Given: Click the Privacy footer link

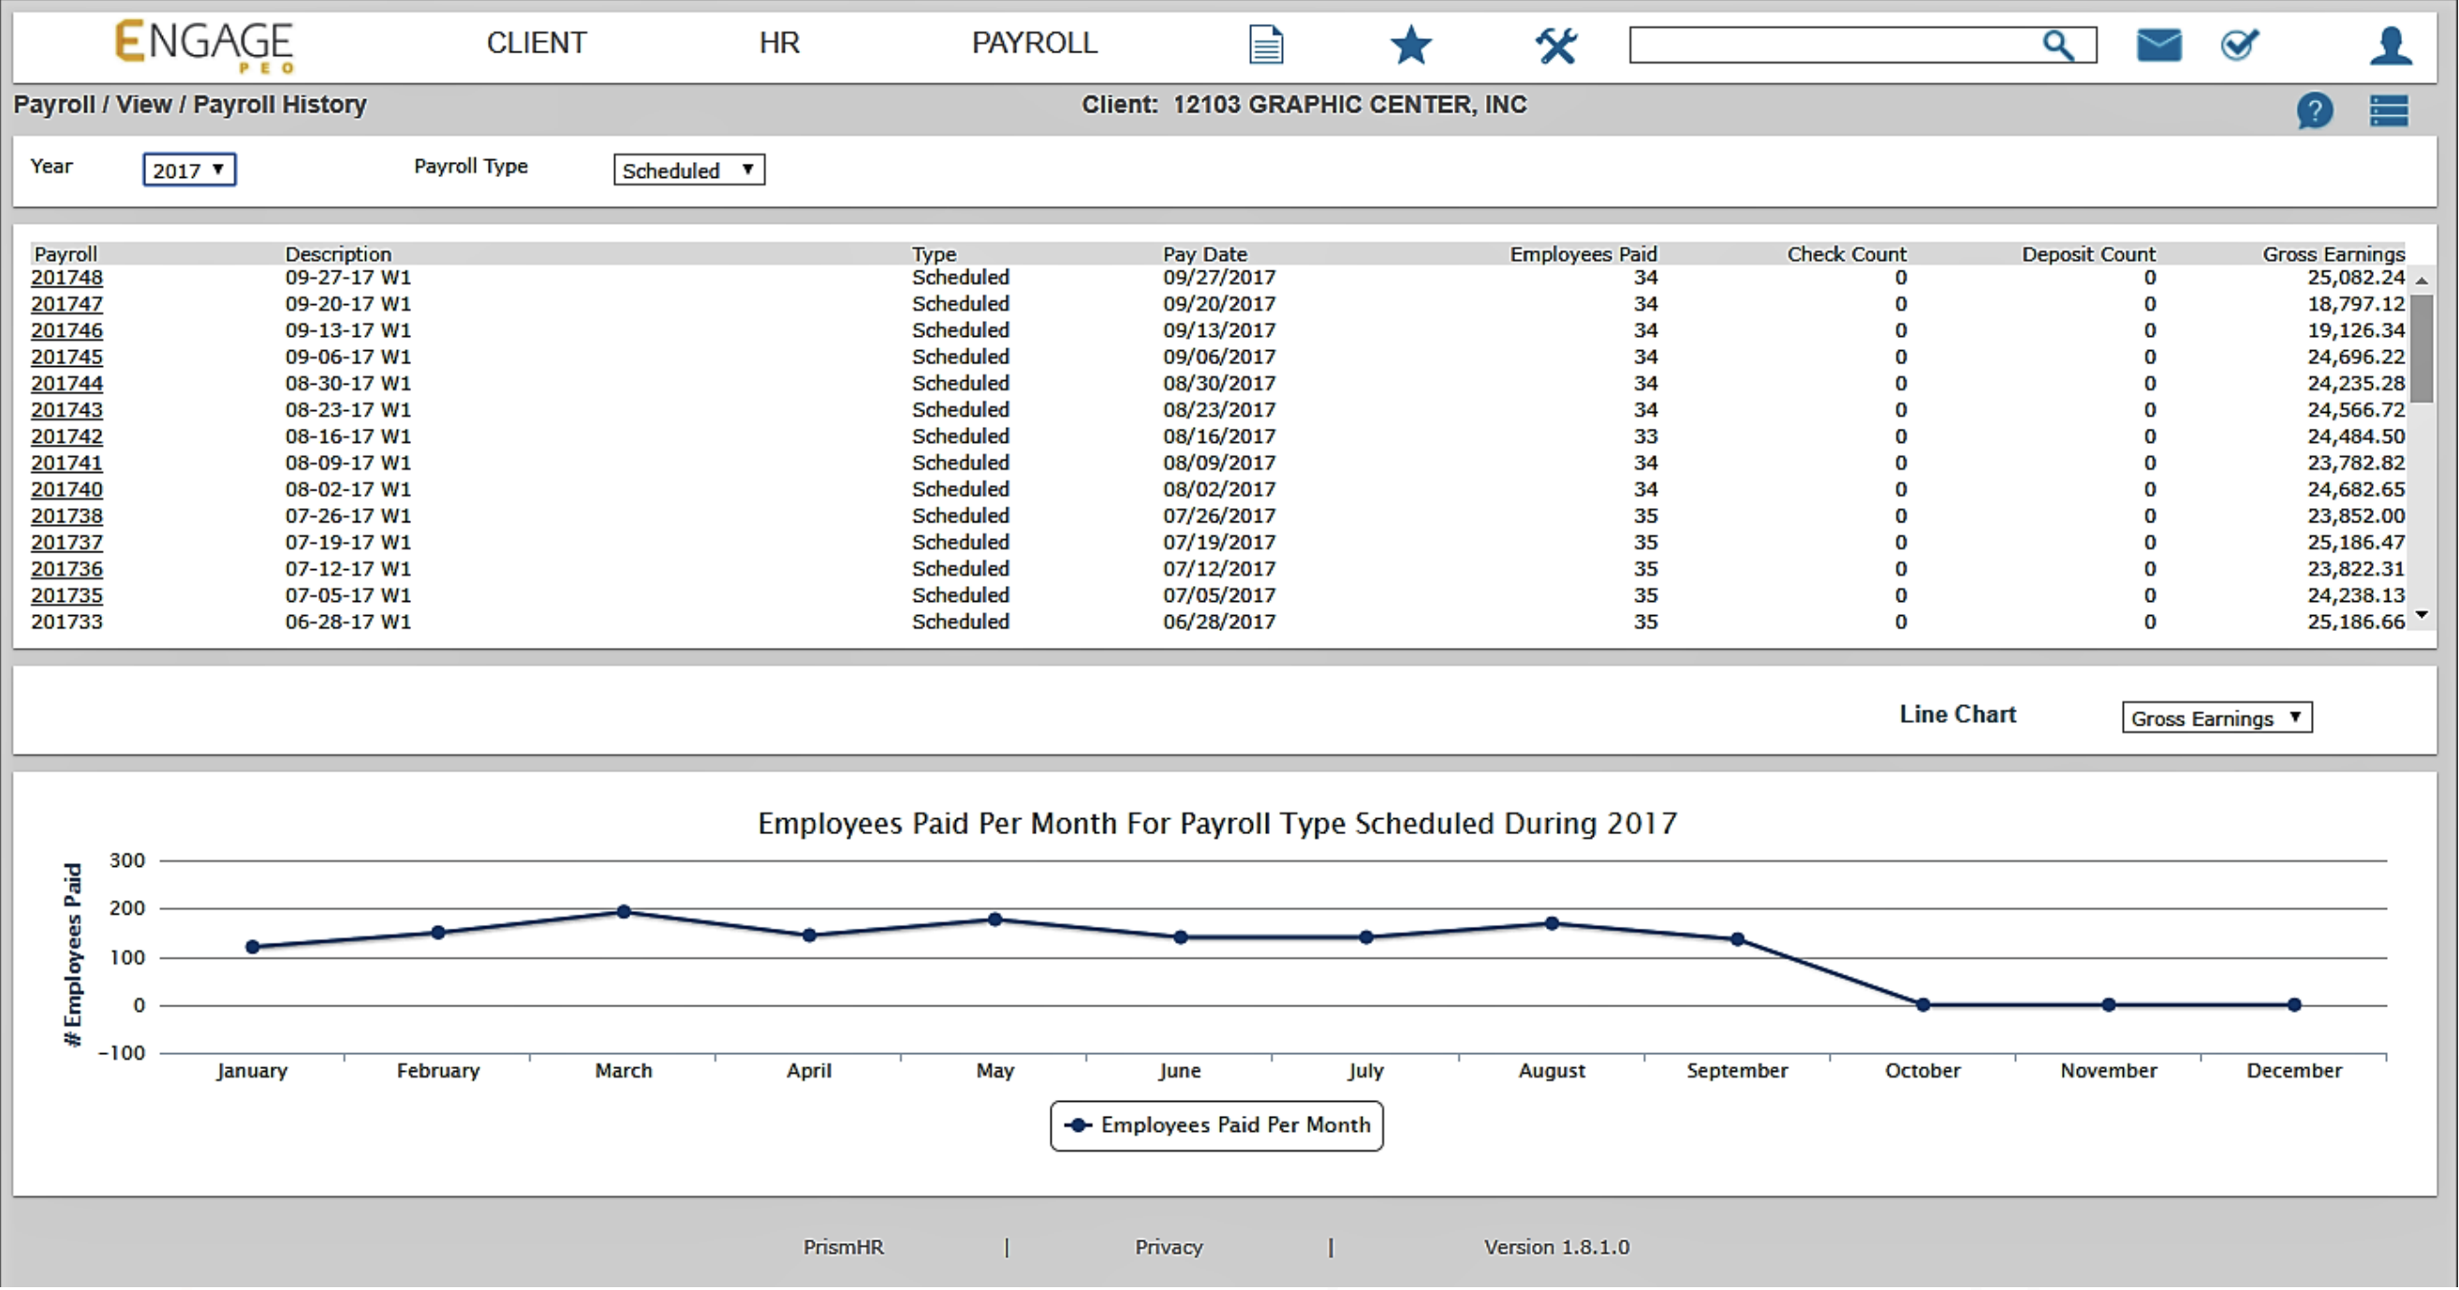Looking at the screenshot, I should pos(1169,1247).
